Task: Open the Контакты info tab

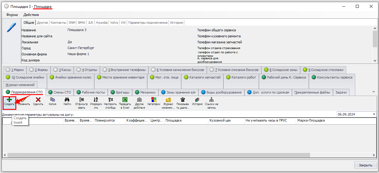Action: pyautogui.click(x=58, y=23)
